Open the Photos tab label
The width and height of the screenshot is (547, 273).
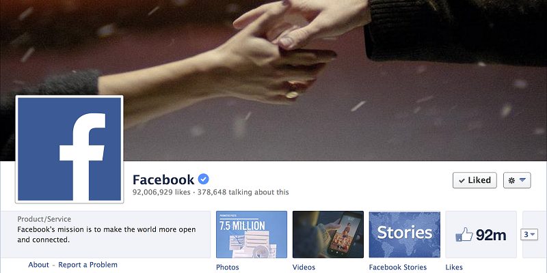pos(228,267)
